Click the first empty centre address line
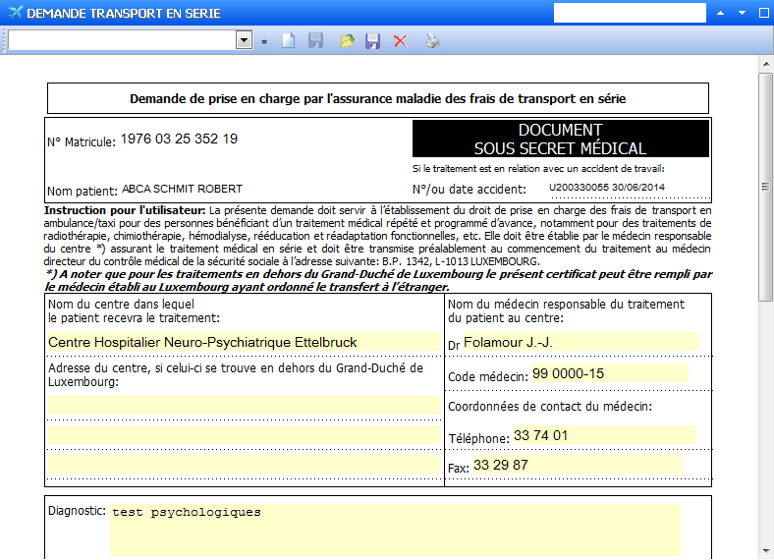Image resolution: width=774 pixels, height=560 pixels. 243,404
